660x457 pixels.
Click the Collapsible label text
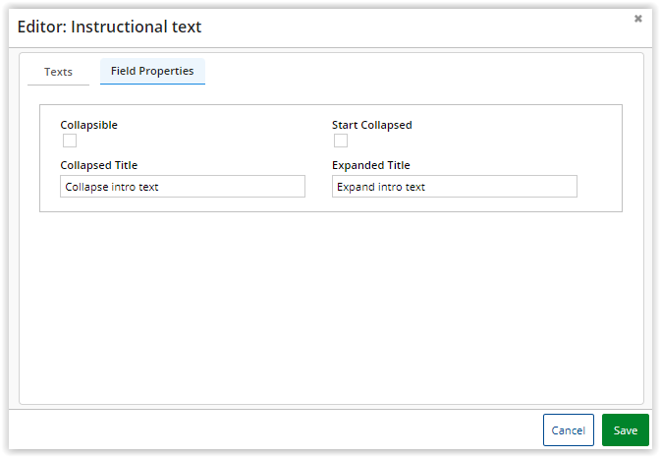coord(88,125)
